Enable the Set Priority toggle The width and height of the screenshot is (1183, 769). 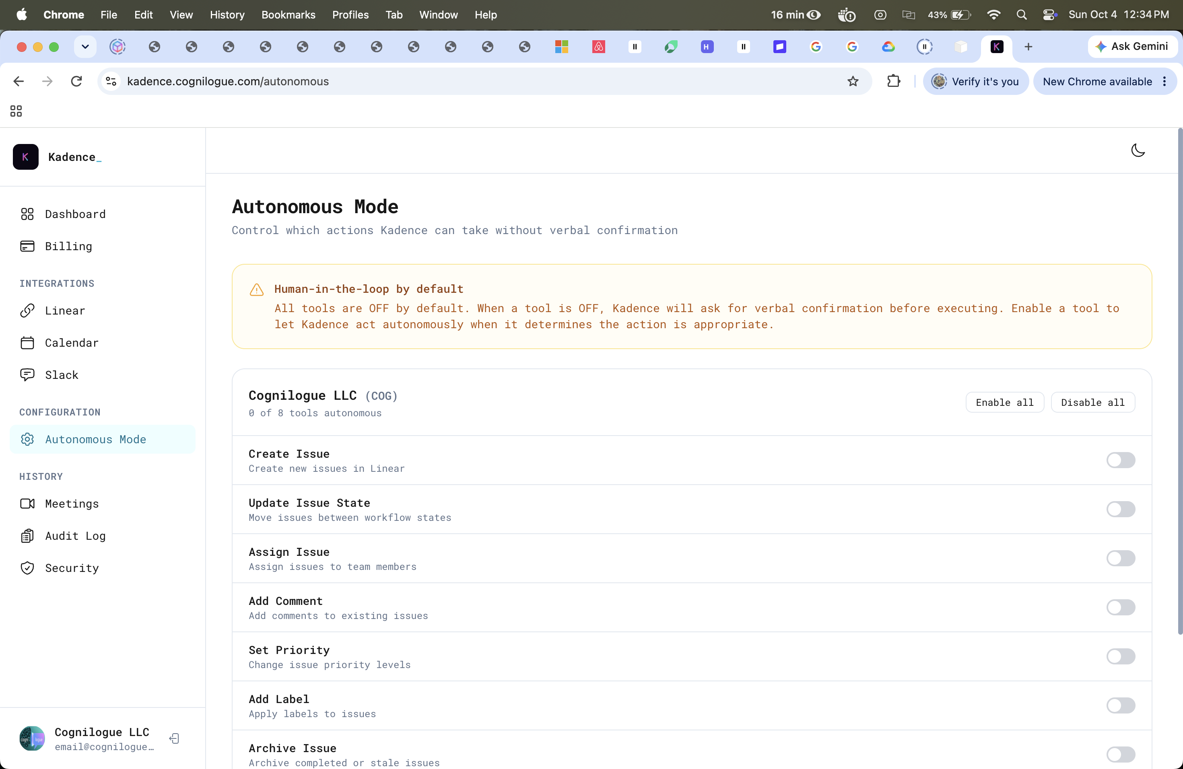(x=1120, y=656)
